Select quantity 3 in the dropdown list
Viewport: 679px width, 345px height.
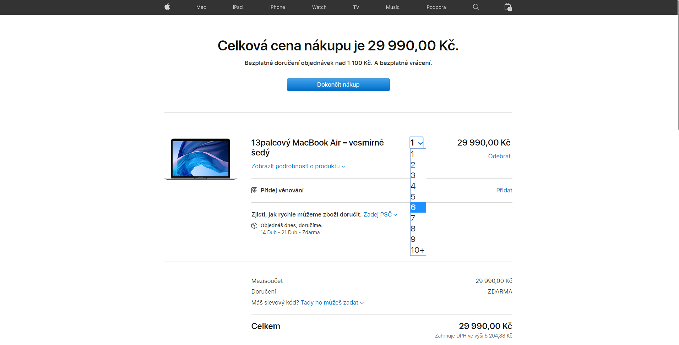pyautogui.click(x=418, y=175)
